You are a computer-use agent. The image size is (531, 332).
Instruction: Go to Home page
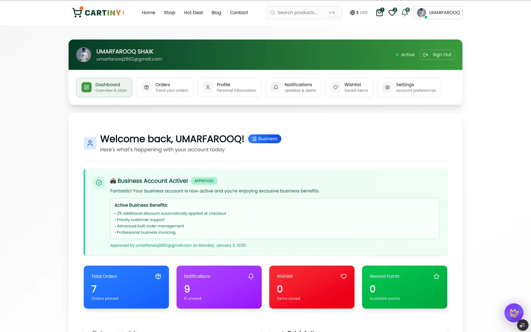[148, 12]
